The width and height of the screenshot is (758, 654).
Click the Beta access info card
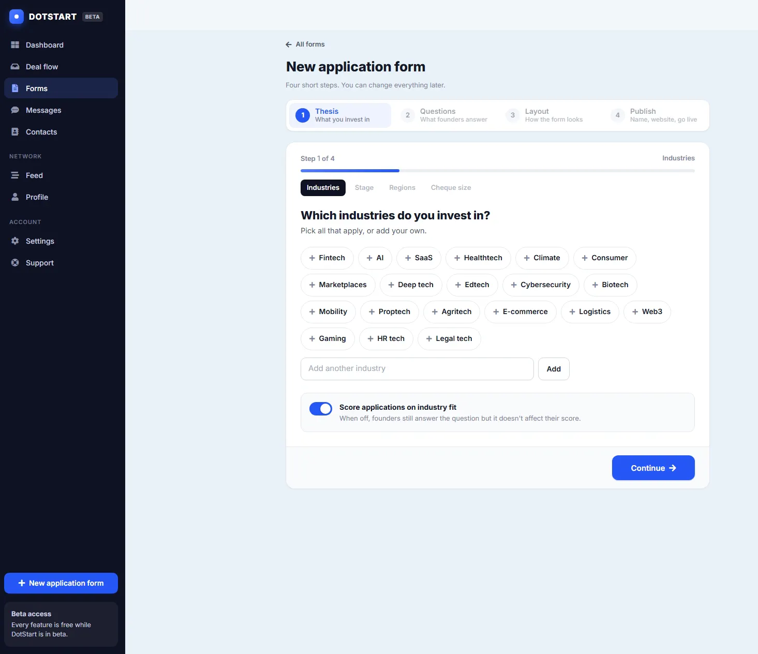tap(61, 624)
